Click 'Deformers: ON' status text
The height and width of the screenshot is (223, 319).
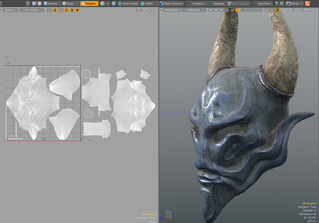pos(307,214)
